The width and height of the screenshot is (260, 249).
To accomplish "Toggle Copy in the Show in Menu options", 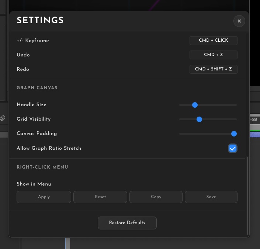I will [156, 197].
